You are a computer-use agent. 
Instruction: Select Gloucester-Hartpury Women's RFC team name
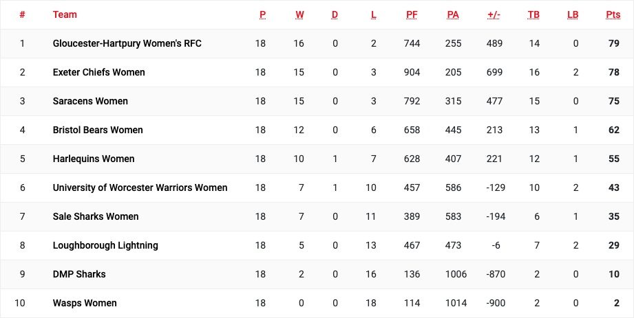coord(127,43)
